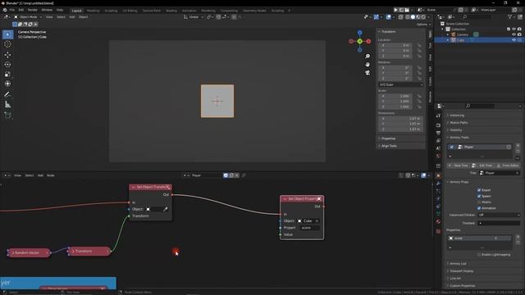Click the Location X value field
The image size is (525, 295).
click(x=396, y=45)
